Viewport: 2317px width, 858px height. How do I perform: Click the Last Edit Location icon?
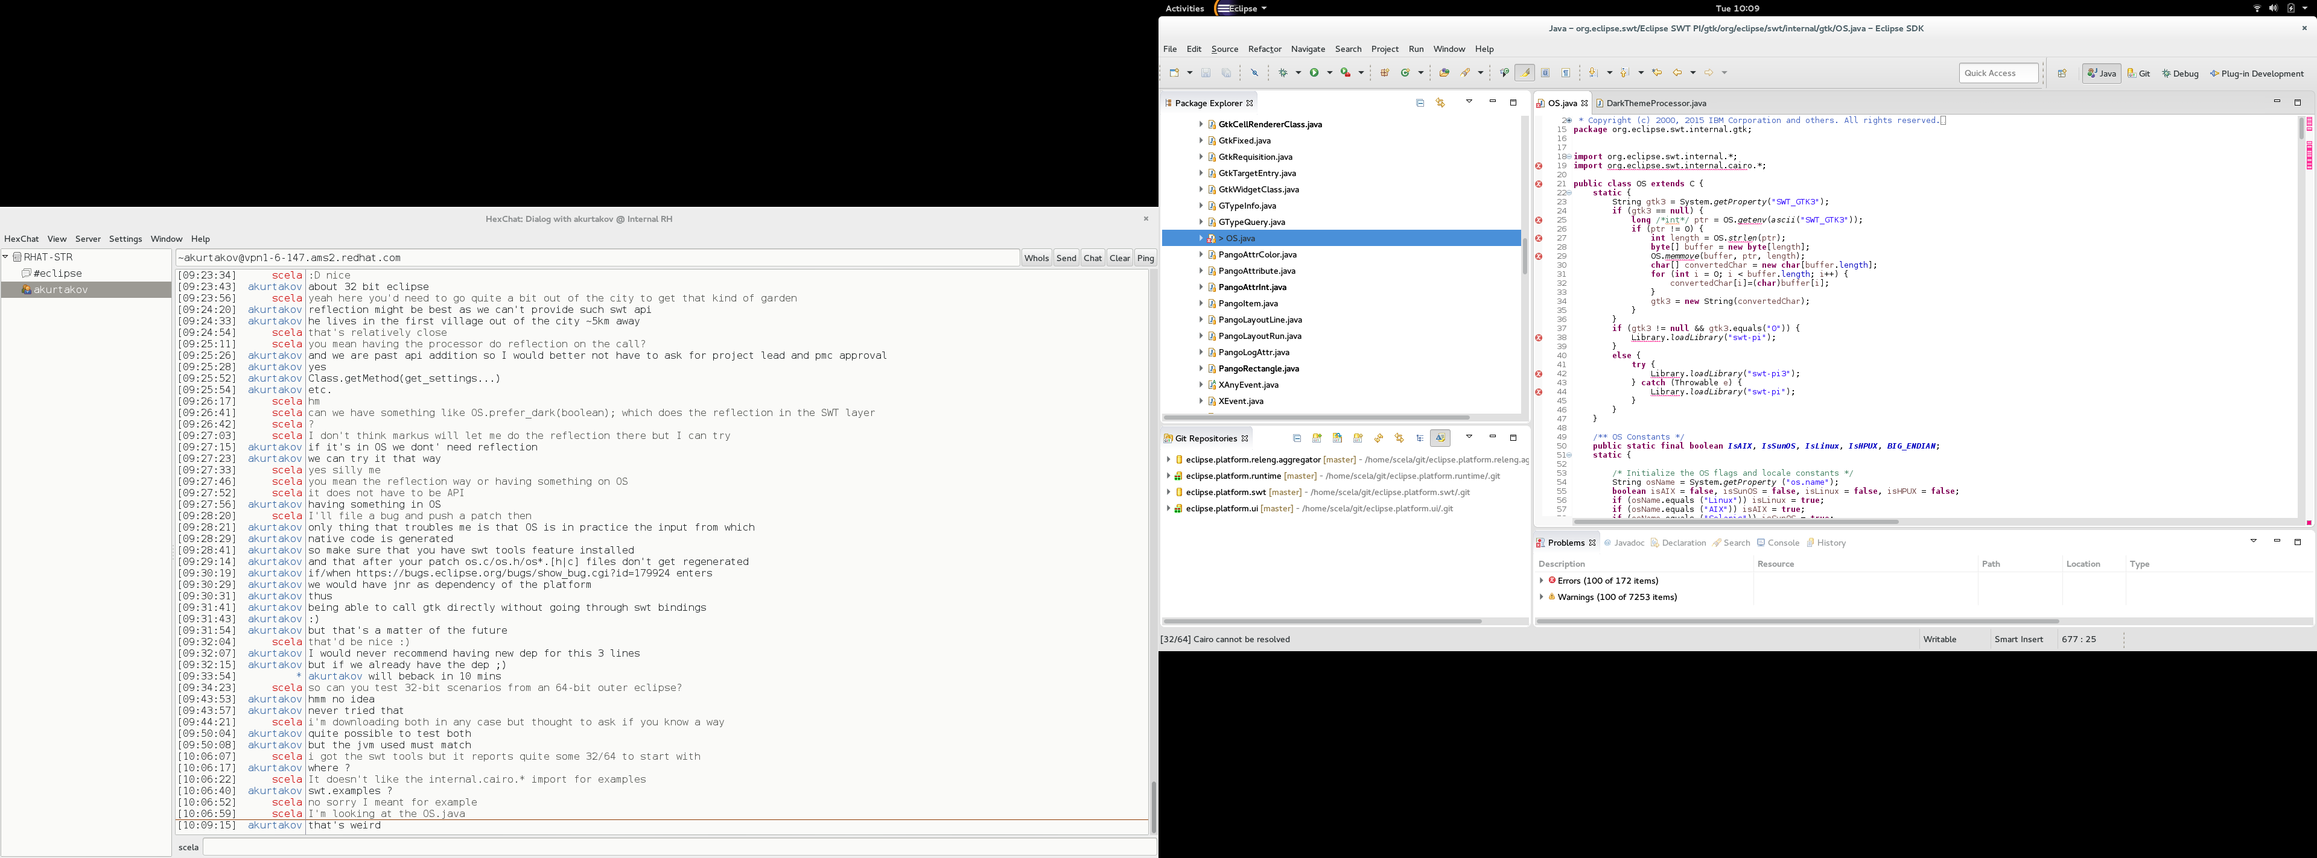pos(1657,73)
